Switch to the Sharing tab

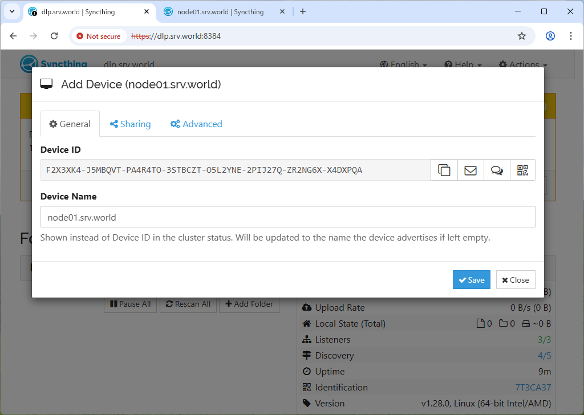coord(130,124)
